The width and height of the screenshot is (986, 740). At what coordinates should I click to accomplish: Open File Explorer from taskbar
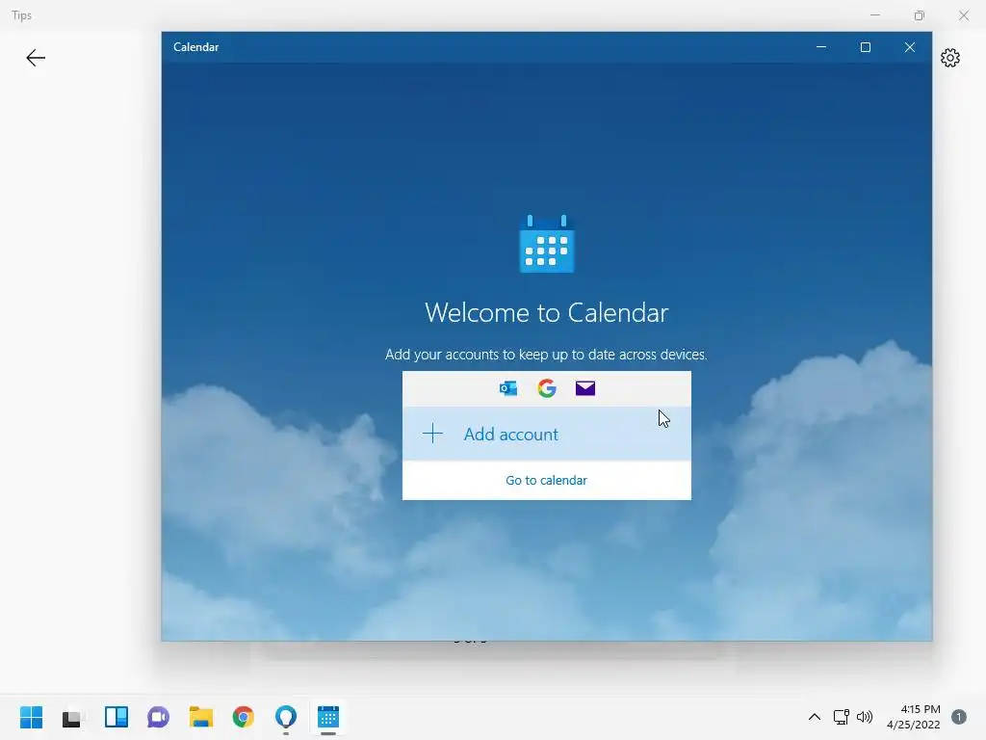coord(201,717)
